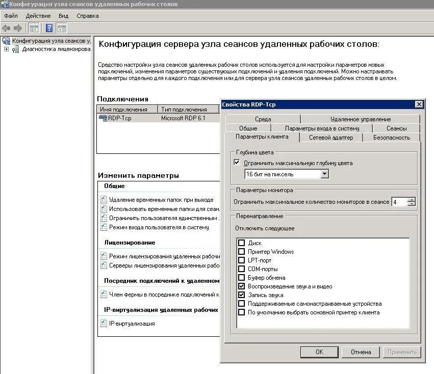Image resolution: width=434 pixels, height=374 pixels.
Task: Enable LPT-порт disable checkbox
Action: pos(241,260)
